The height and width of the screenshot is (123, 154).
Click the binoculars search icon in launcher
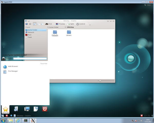[4, 59]
